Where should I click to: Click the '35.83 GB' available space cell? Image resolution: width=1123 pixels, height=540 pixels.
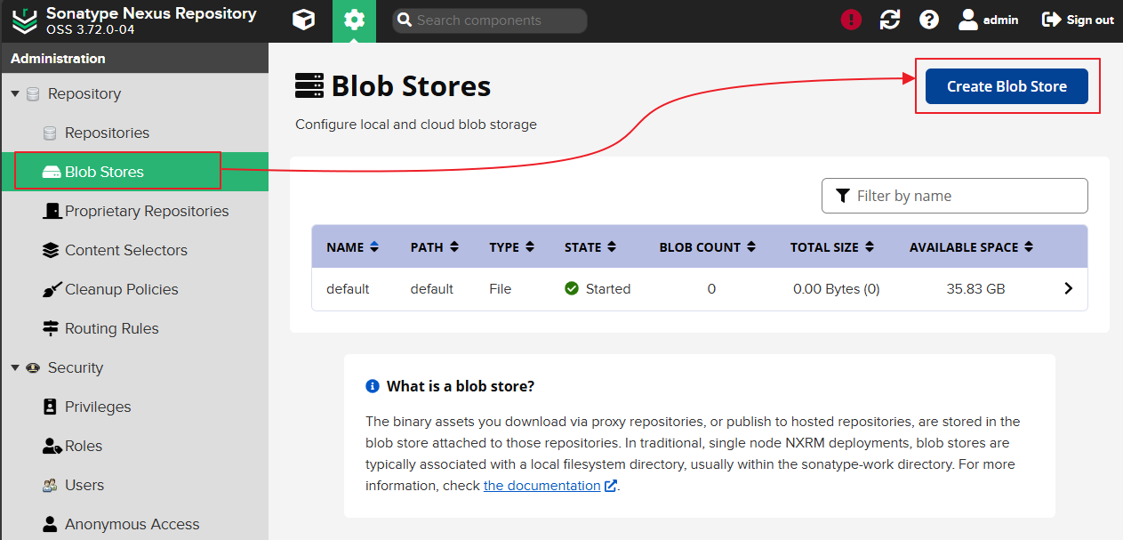pos(976,289)
